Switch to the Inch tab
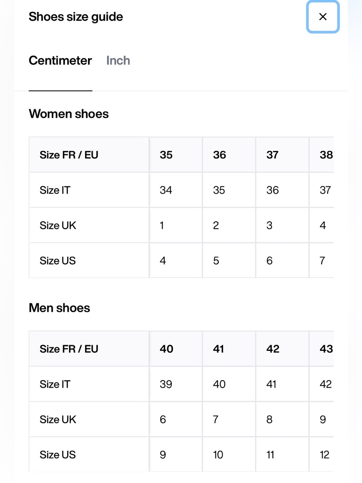The height and width of the screenshot is (483, 362). pos(118,61)
